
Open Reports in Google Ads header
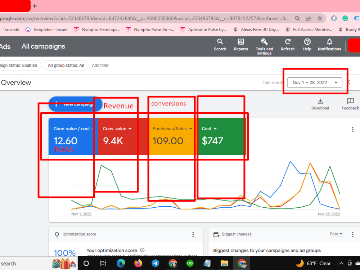pyautogui.click(x=241, y=45)
